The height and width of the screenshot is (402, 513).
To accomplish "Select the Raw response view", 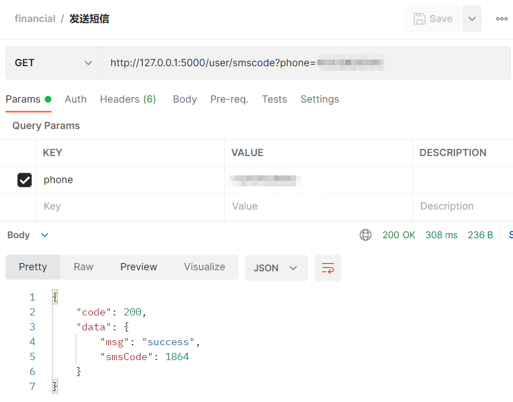I will point(83,267).
